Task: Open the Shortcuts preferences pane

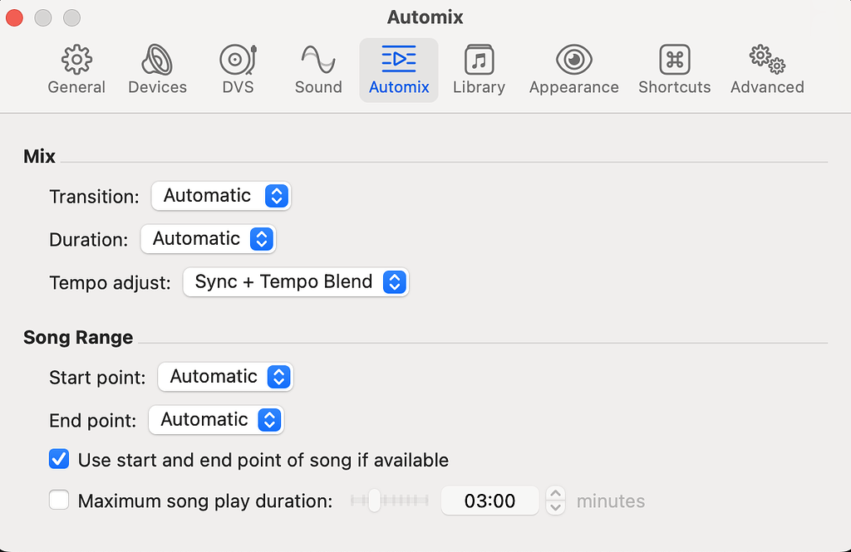Action: point(674,68)
